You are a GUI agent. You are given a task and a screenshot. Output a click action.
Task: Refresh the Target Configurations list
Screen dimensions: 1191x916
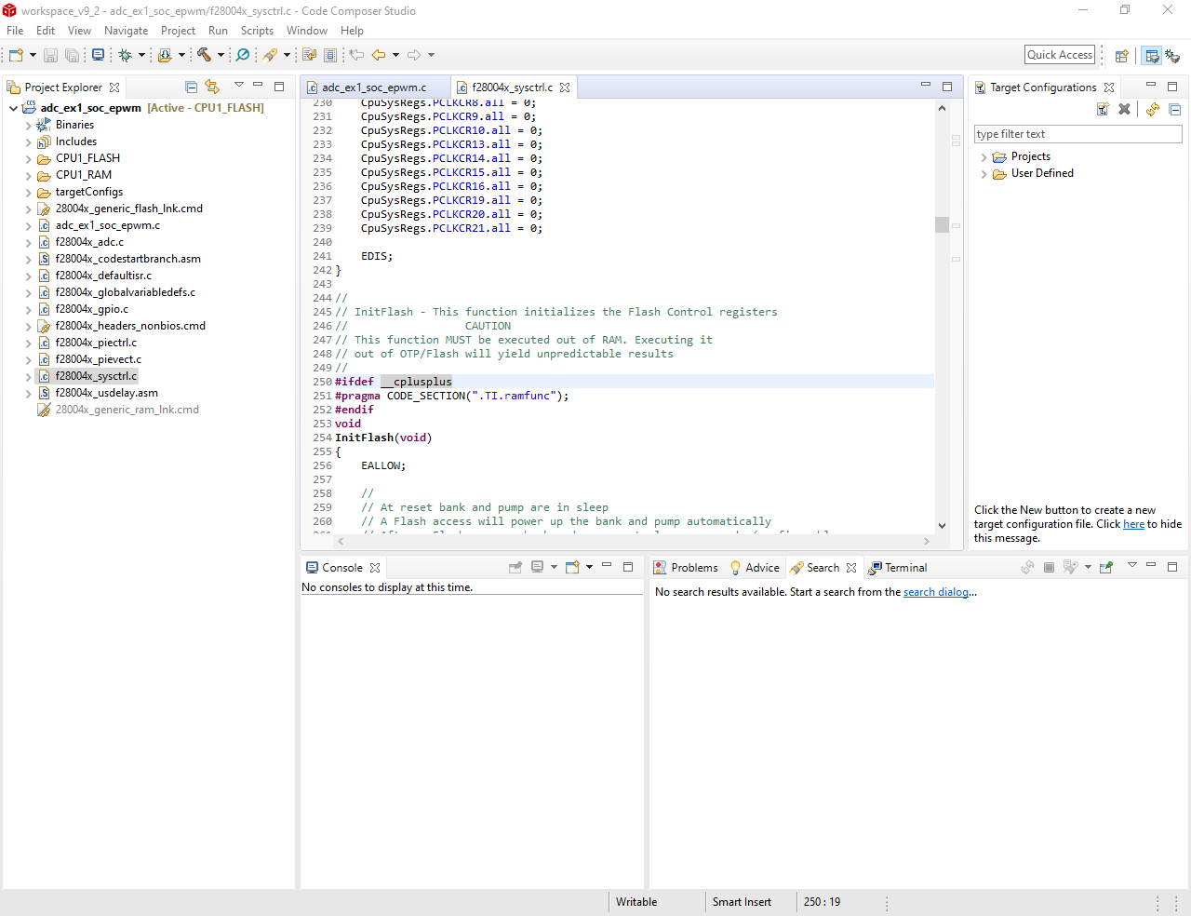tap(1153, 109)
